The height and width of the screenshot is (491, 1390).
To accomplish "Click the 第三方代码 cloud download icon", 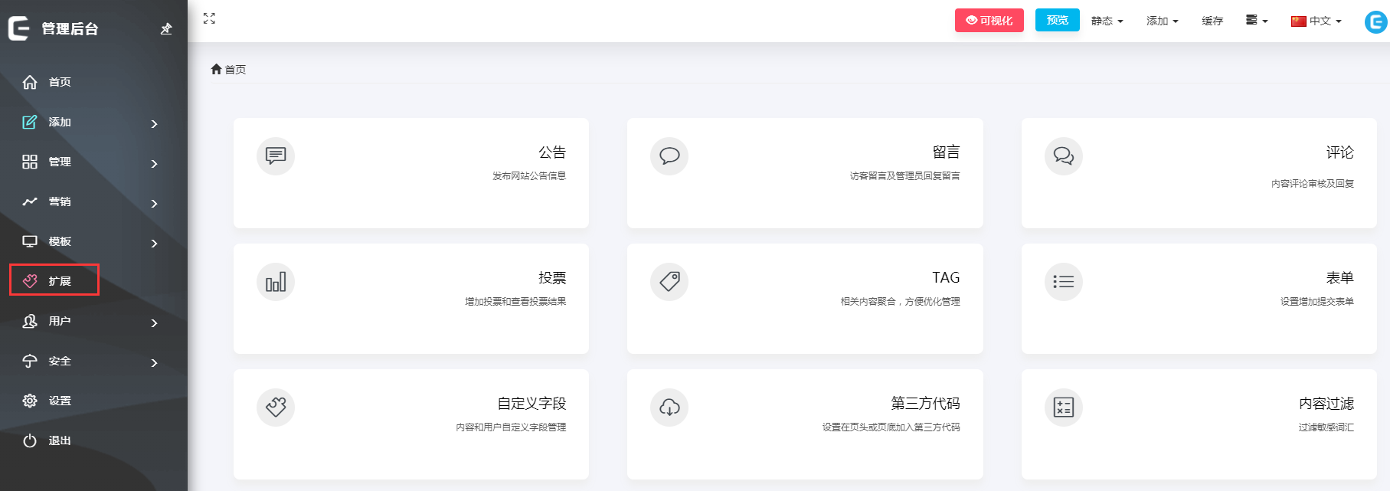I will click(669, 408).
